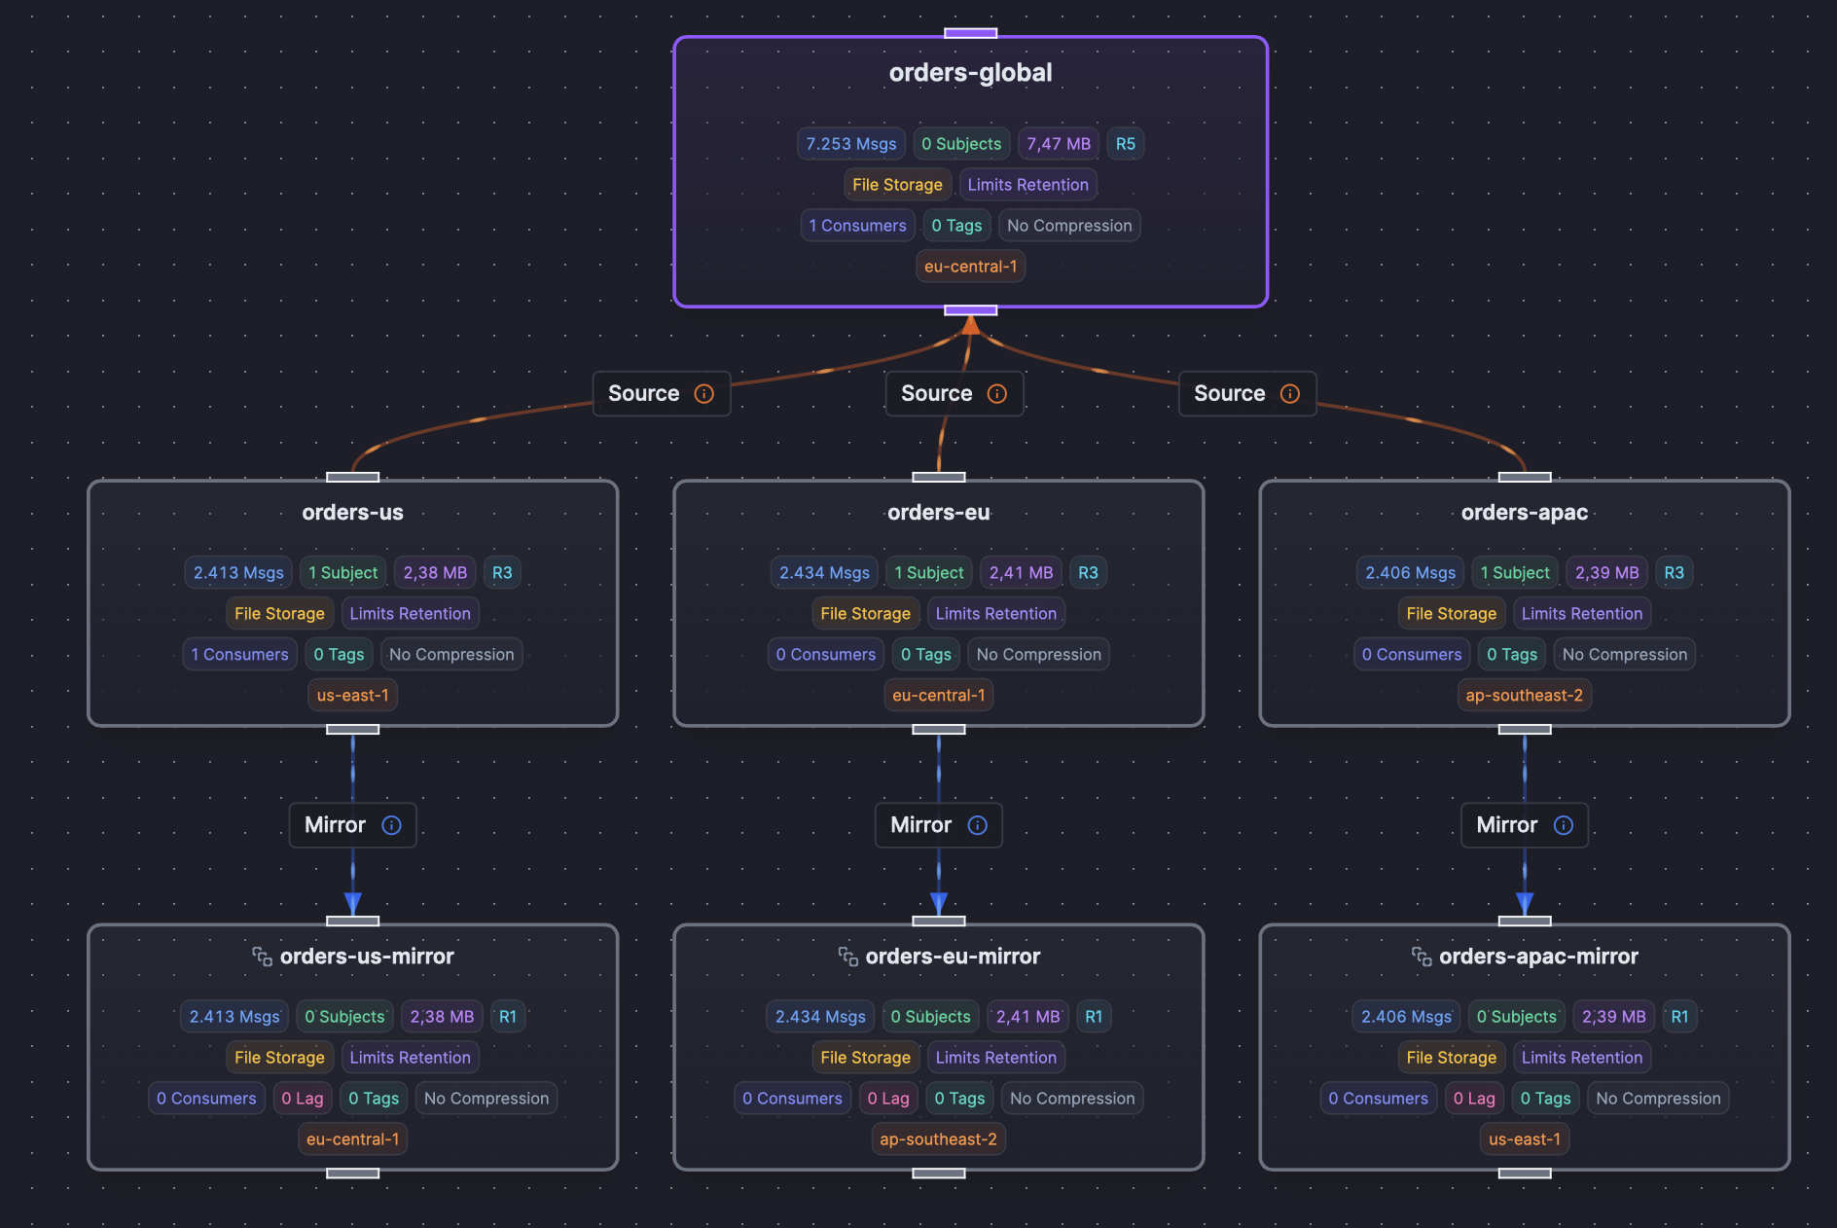
Task: Click the info icon on the rightmost Source label
Action: 1290,393
